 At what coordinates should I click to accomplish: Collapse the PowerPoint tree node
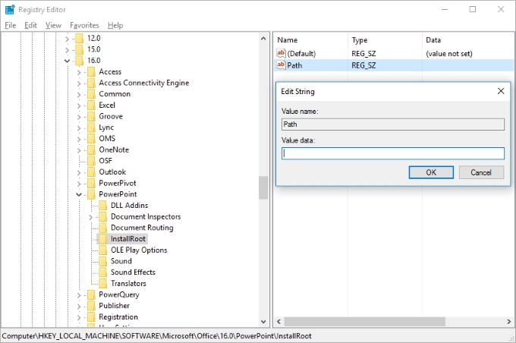point(79,194)
